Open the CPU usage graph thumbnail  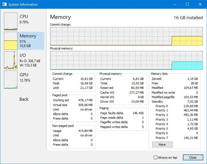click(x=11, y=21)
